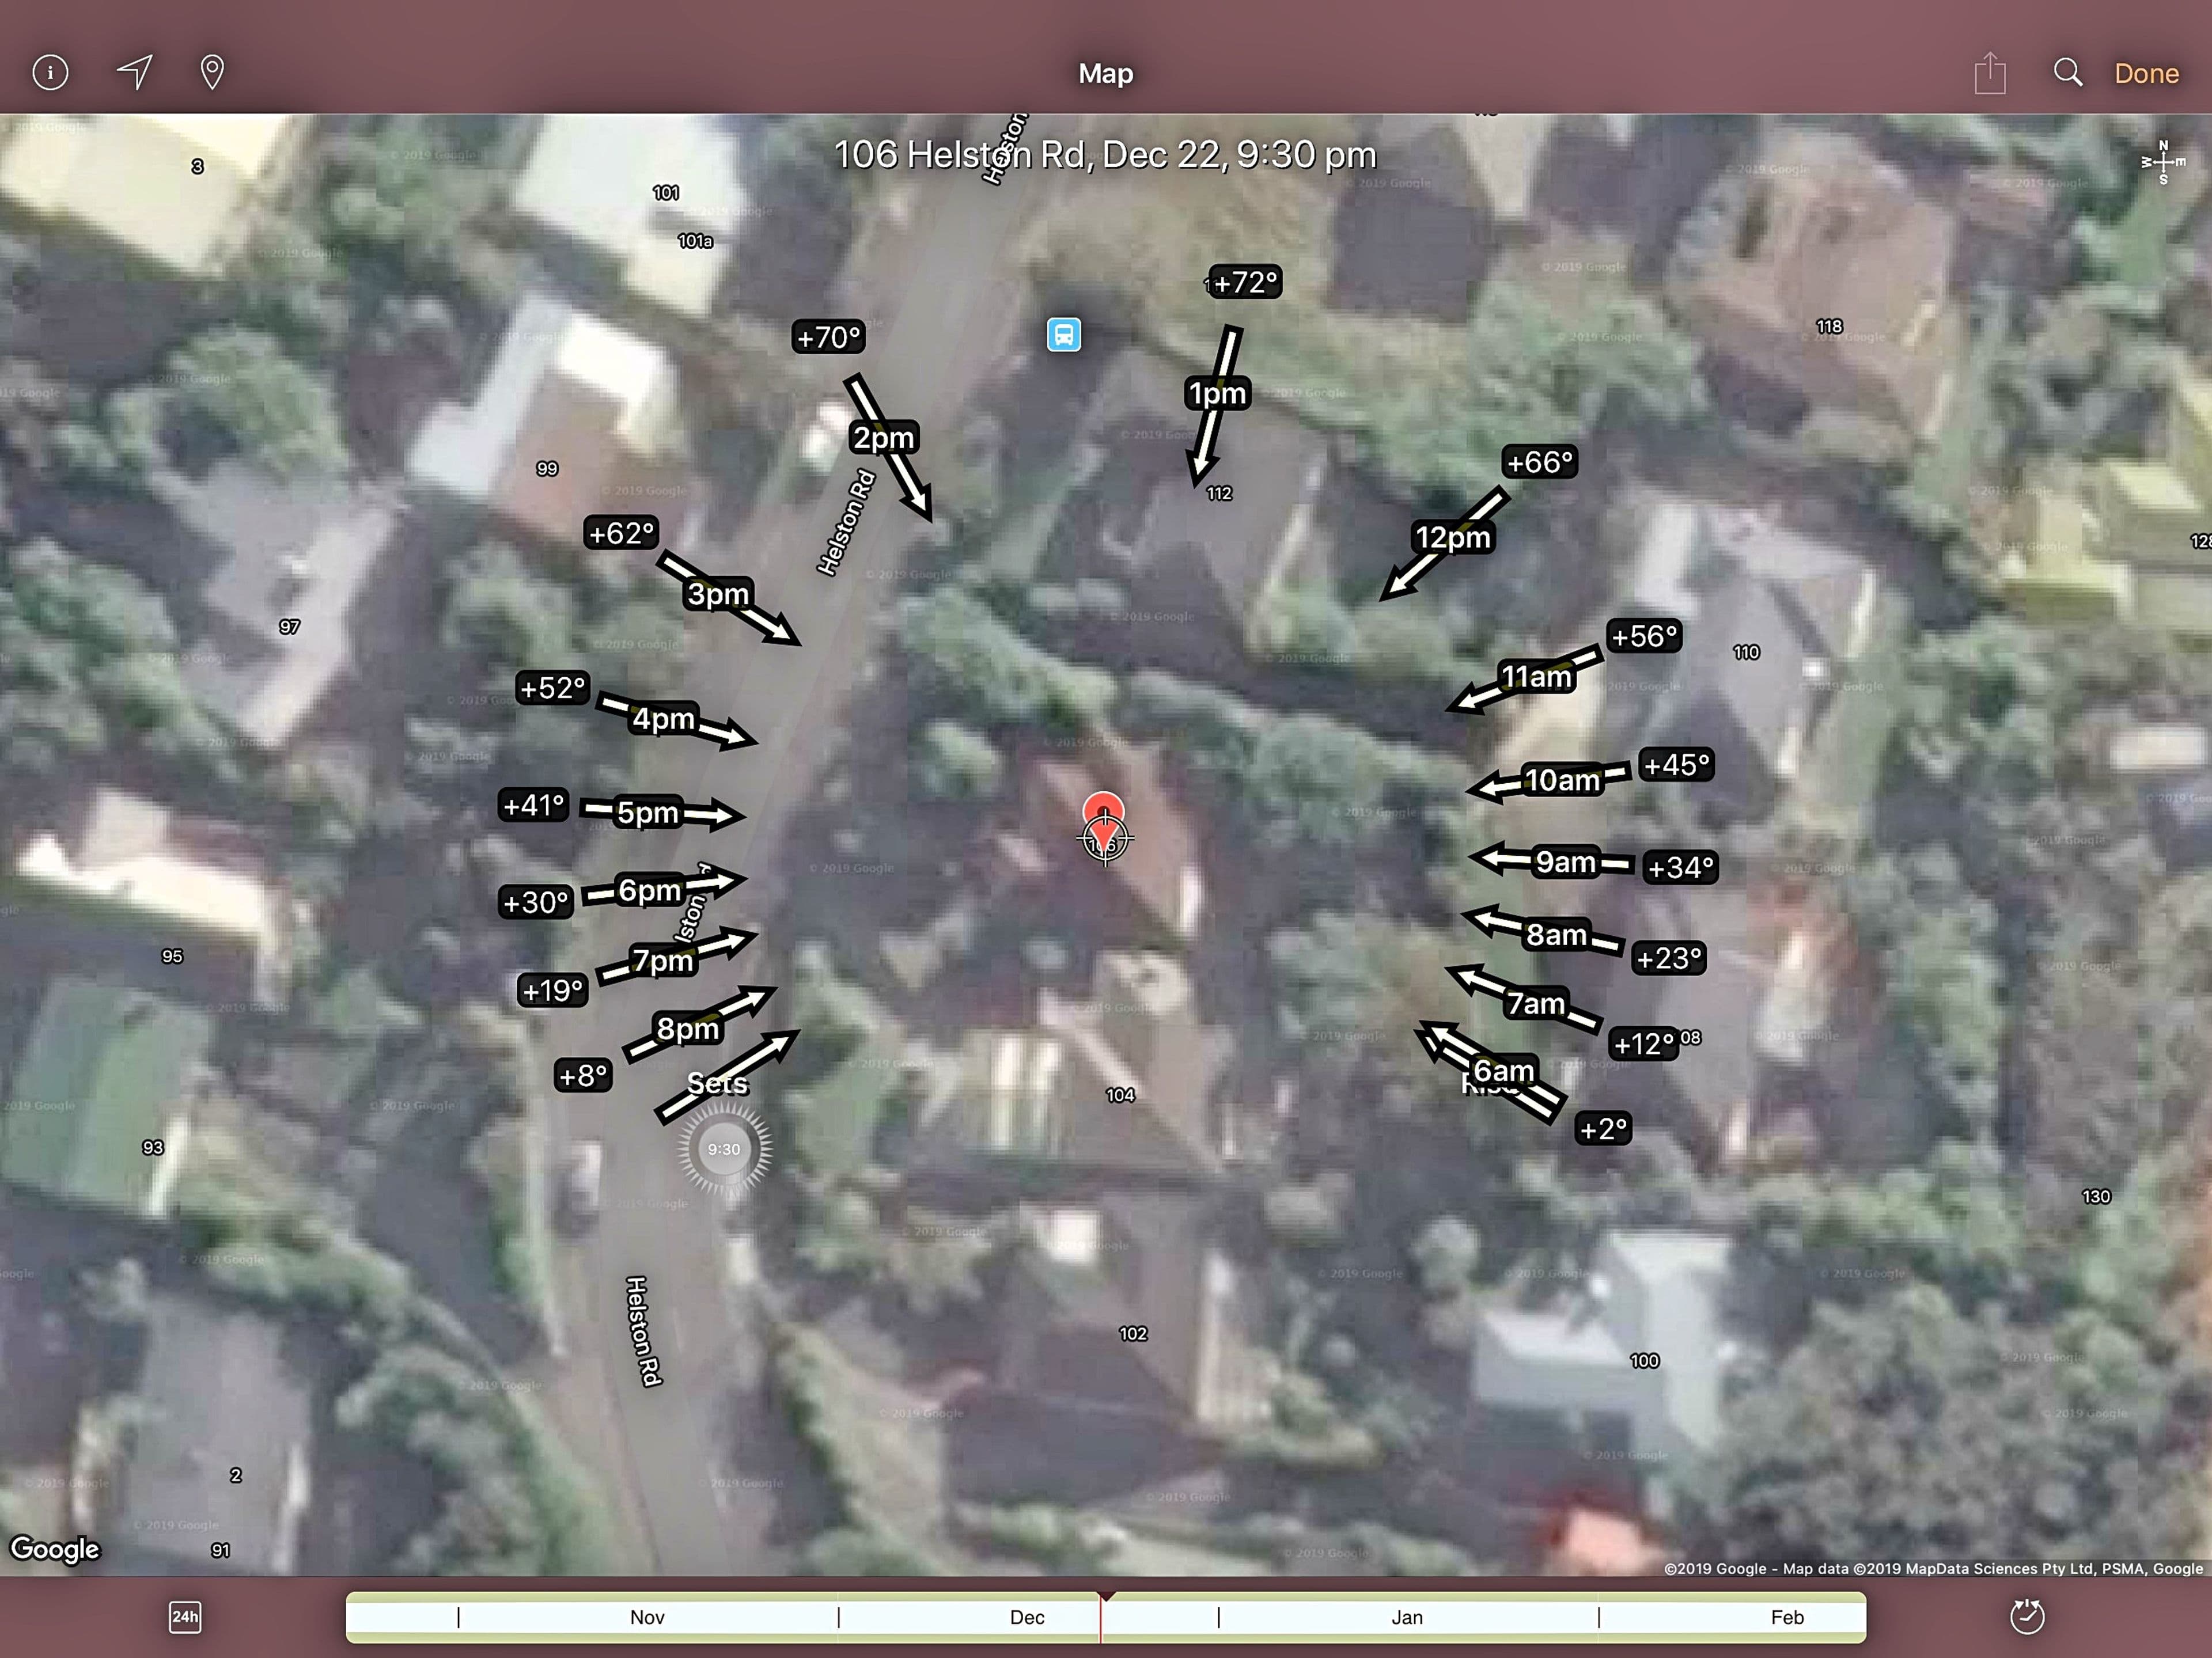Image resolution: width=2212 pixels, height=1658 pixels.
Task: Tap the 12pm sun arrow label
Action: (x=1453, y=538)
